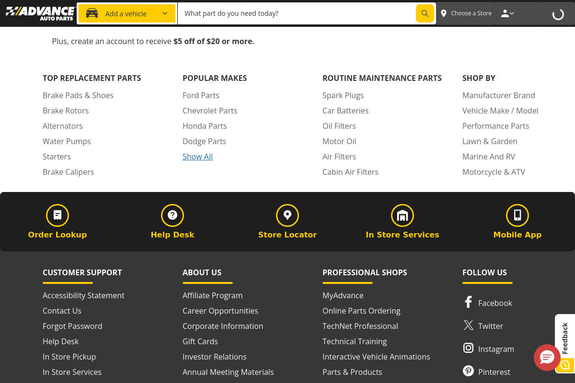This screenshot has width=575, height=383.
Task: Open the Choose a Store selector
Action: click(466, 13)
